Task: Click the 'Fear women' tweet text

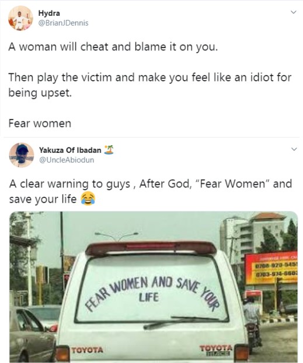Action: [40, 123]
